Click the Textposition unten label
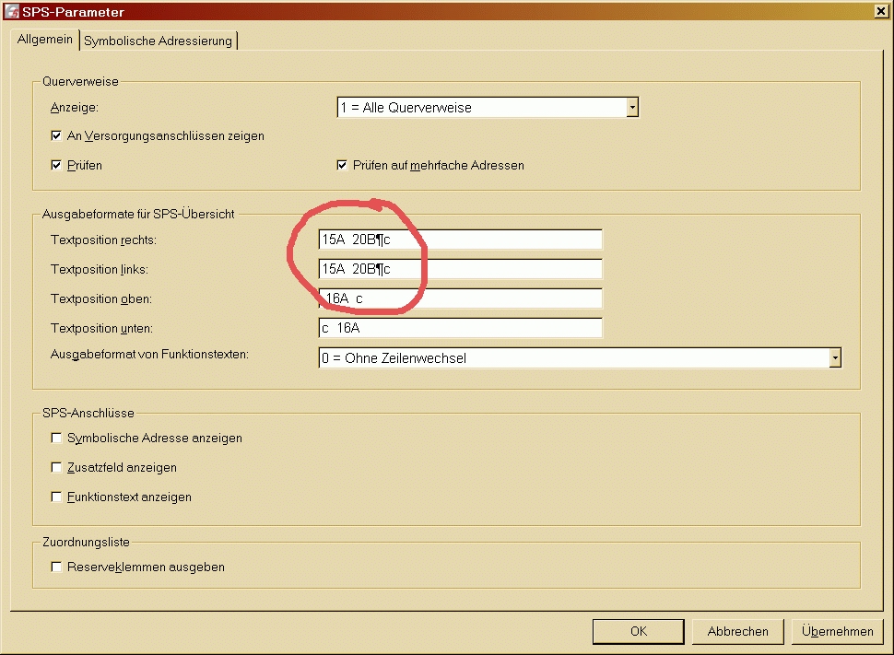 pos(101,328)
